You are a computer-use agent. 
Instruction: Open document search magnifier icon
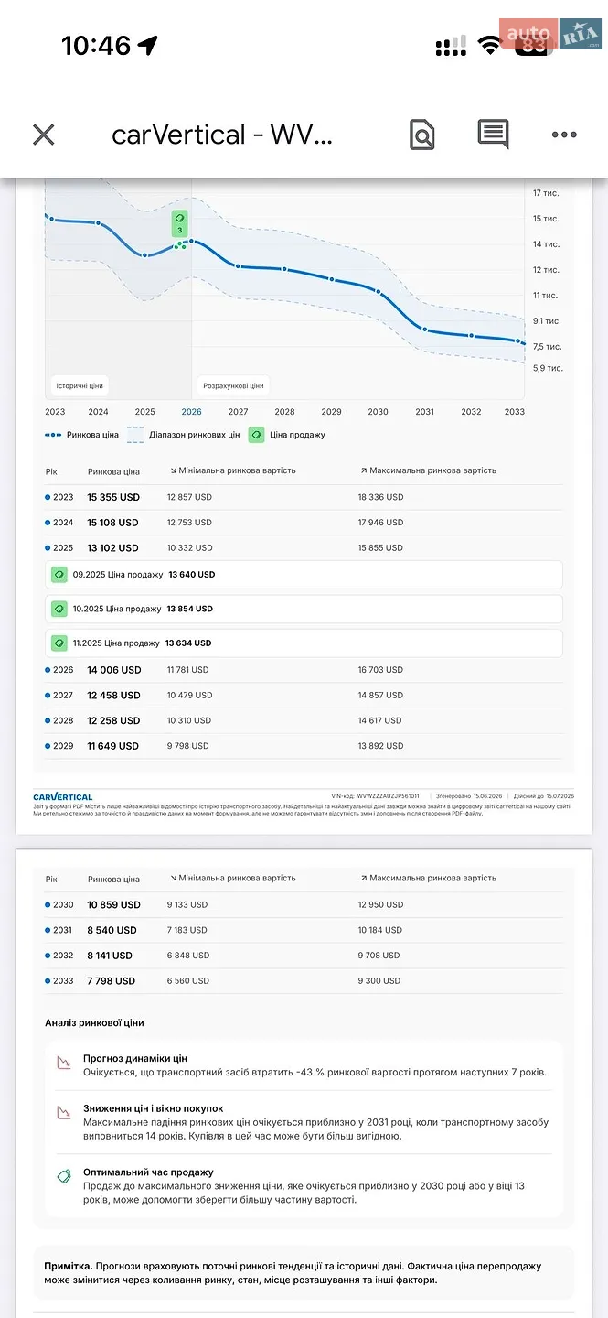click(x=421, y=135)
